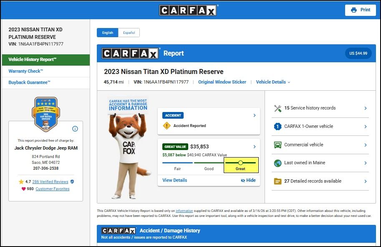Screen dimensions: 381x247
Task: Select the English language option
Action: tap(107, 33)
